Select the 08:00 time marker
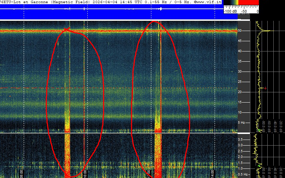285x178 pixels. (21, 173)
